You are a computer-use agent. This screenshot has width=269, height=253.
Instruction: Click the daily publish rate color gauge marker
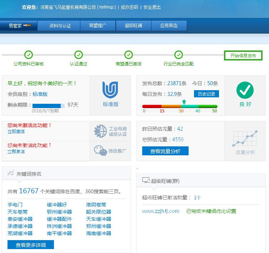pos(184,102)
